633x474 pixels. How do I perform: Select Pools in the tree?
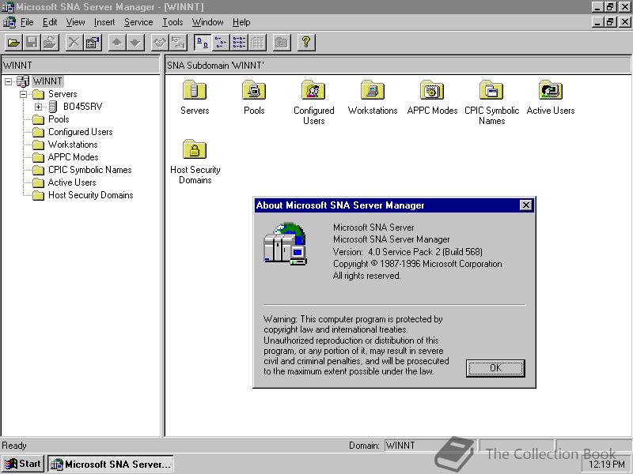click(59, 119)
